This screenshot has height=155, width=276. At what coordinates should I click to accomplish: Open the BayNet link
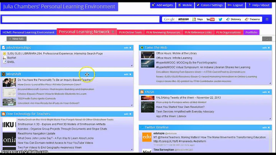point(11,58)
